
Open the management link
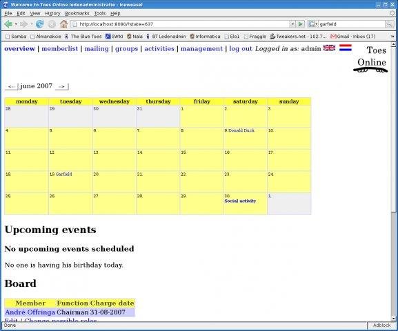(201, 48)
